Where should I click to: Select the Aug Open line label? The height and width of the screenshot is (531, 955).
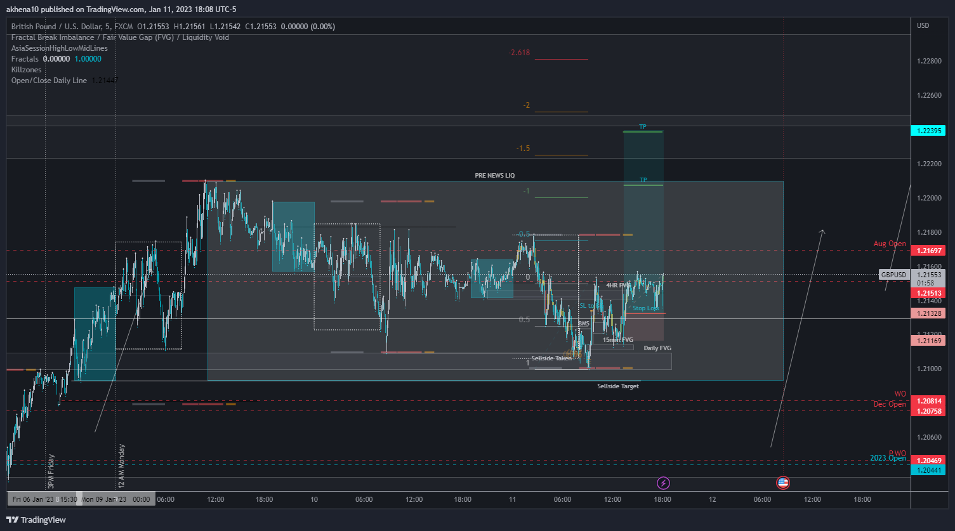click(890, 244)
